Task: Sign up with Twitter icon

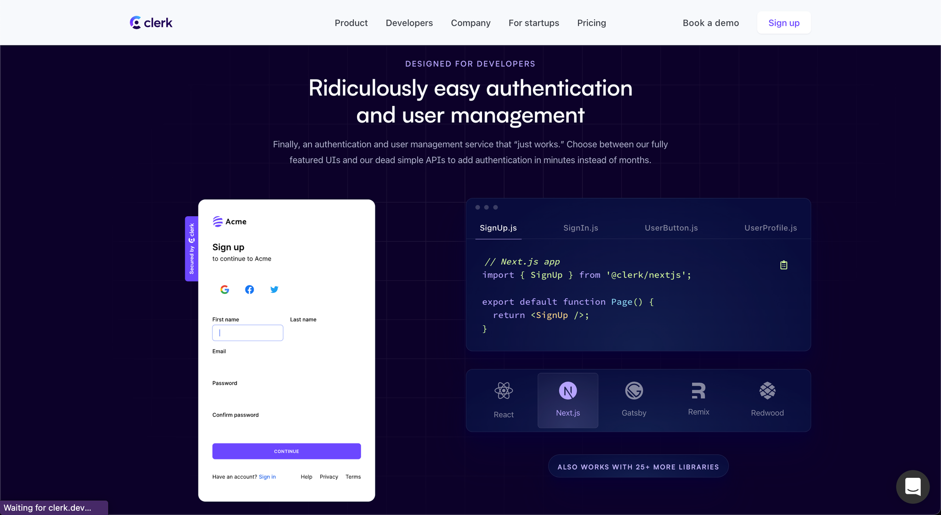Action: pos(274,290)
